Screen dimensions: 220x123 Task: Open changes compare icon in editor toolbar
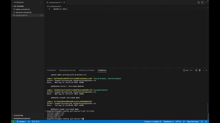click(199, 2)
